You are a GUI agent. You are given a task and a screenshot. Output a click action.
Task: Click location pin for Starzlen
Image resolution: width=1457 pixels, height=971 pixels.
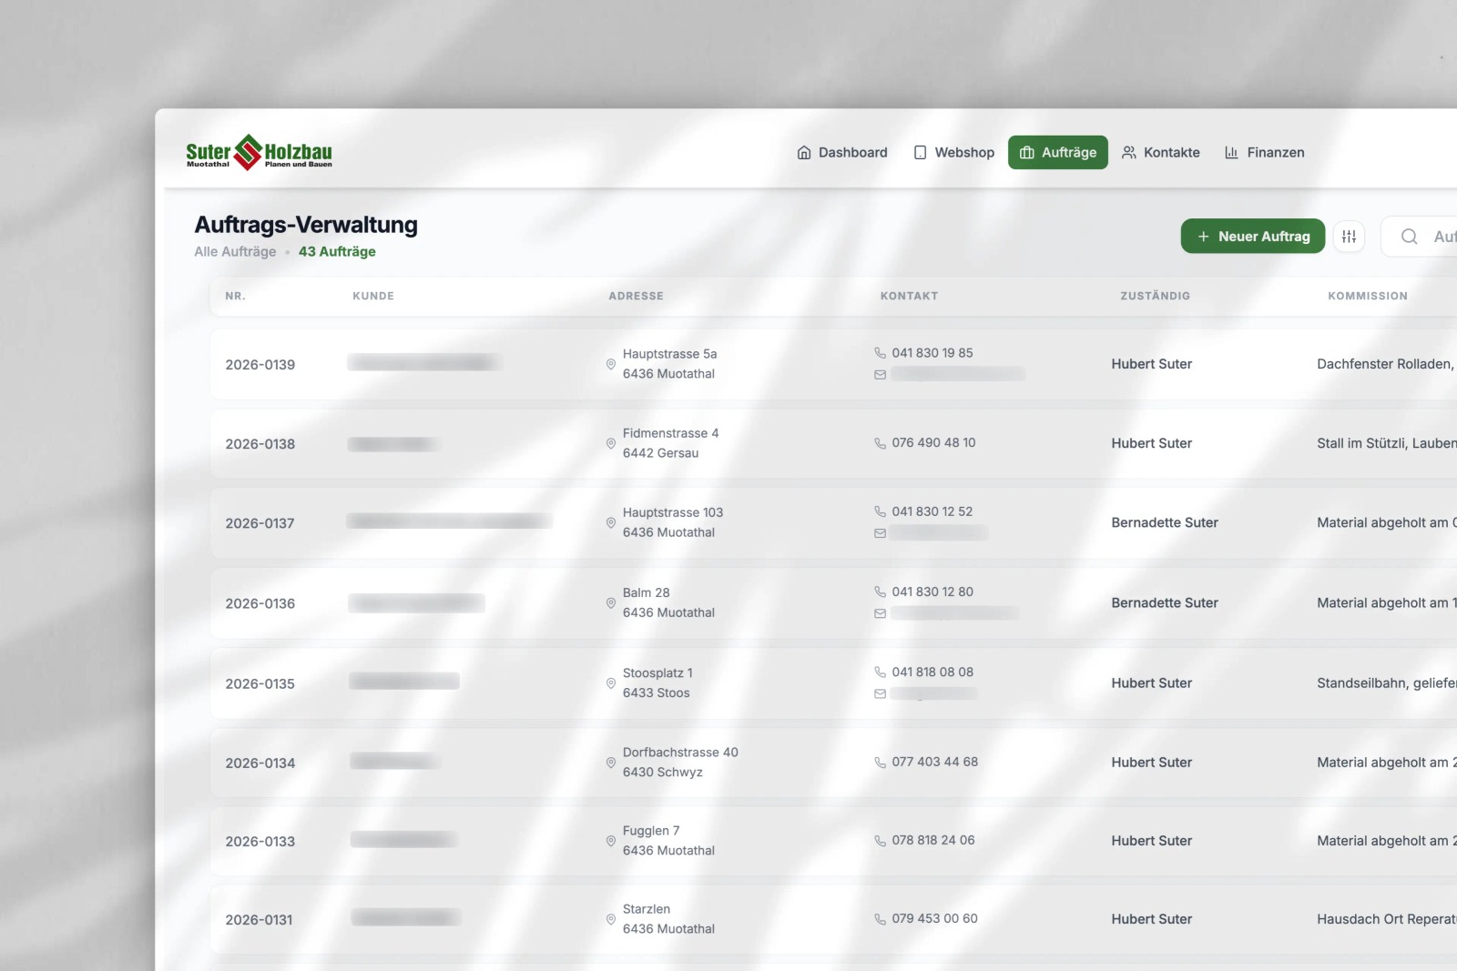[x=611, y=919]
